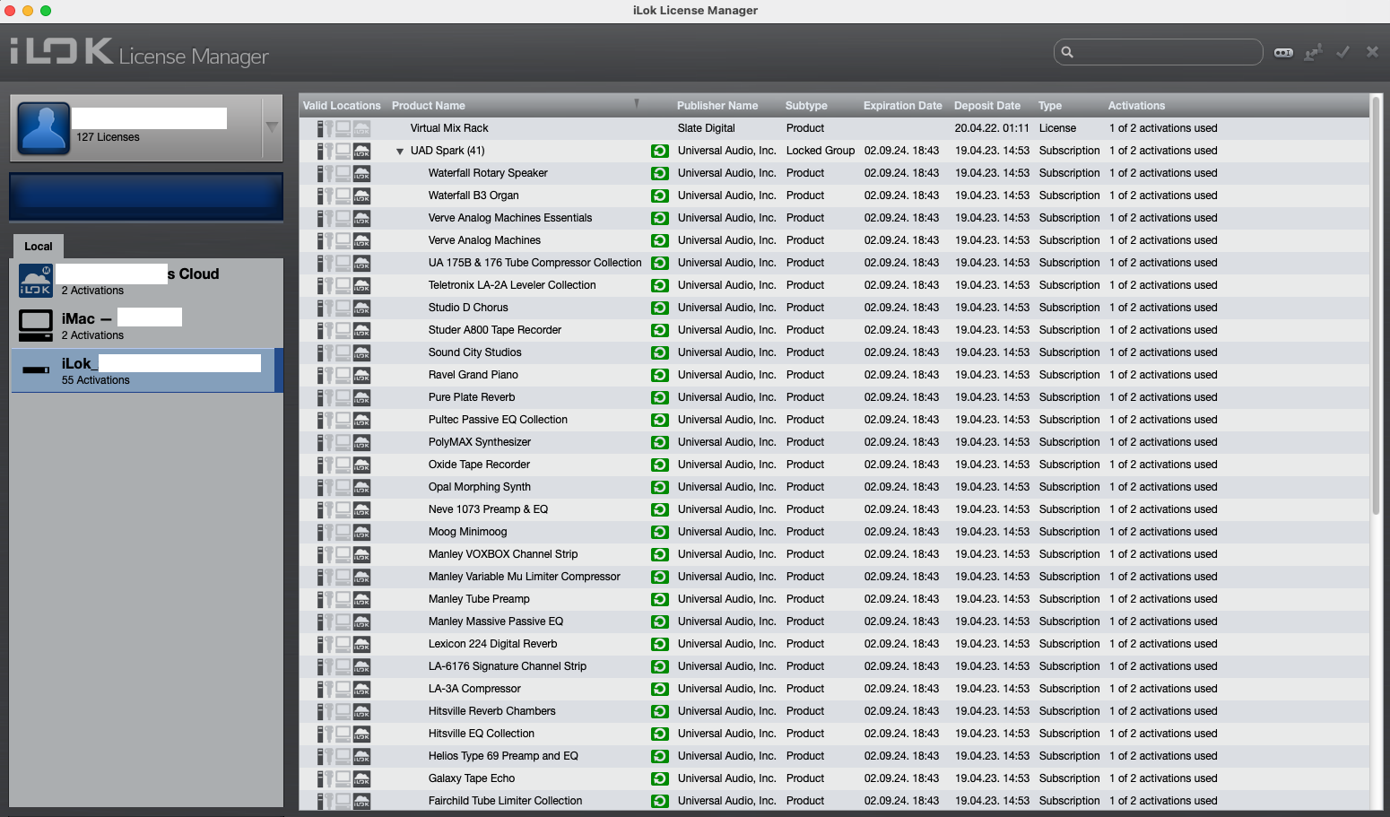This screenshot has height=817, width=1390.
Task: Select Pultec Passive EQ Collection row
Action: tap(834, 420)
